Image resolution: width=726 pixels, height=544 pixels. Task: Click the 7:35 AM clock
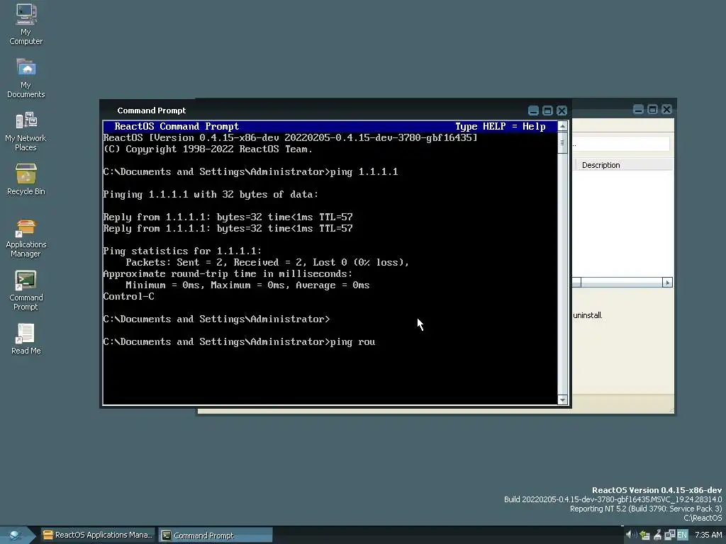tap(708, 535)
